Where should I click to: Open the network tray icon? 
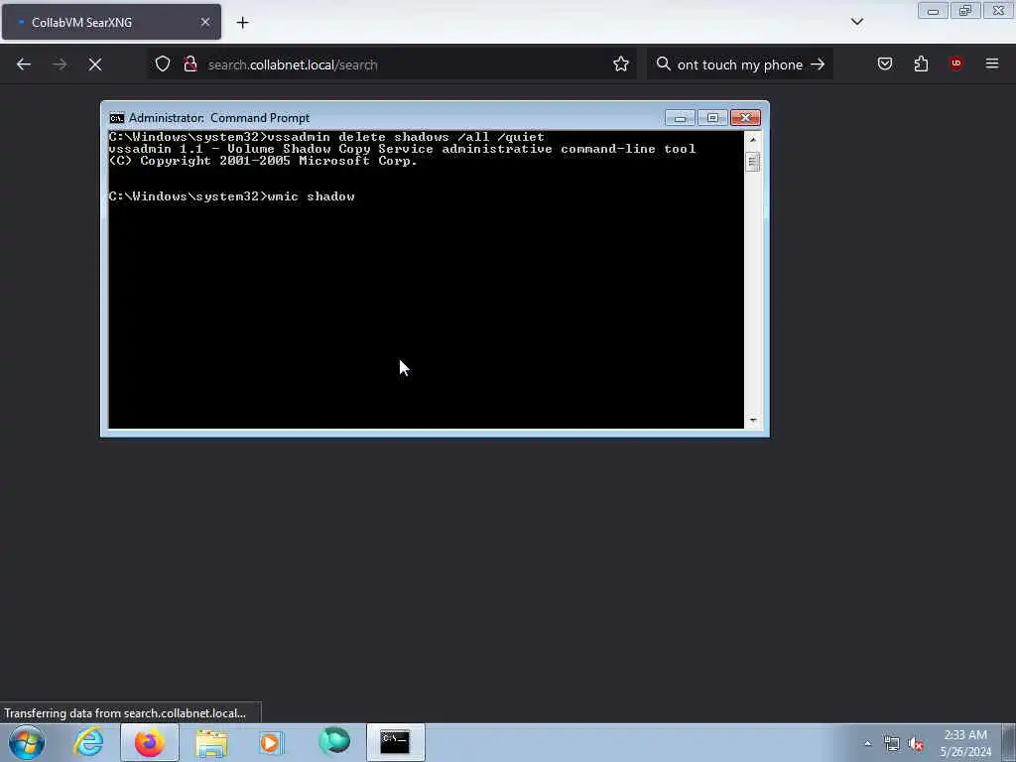892,744
